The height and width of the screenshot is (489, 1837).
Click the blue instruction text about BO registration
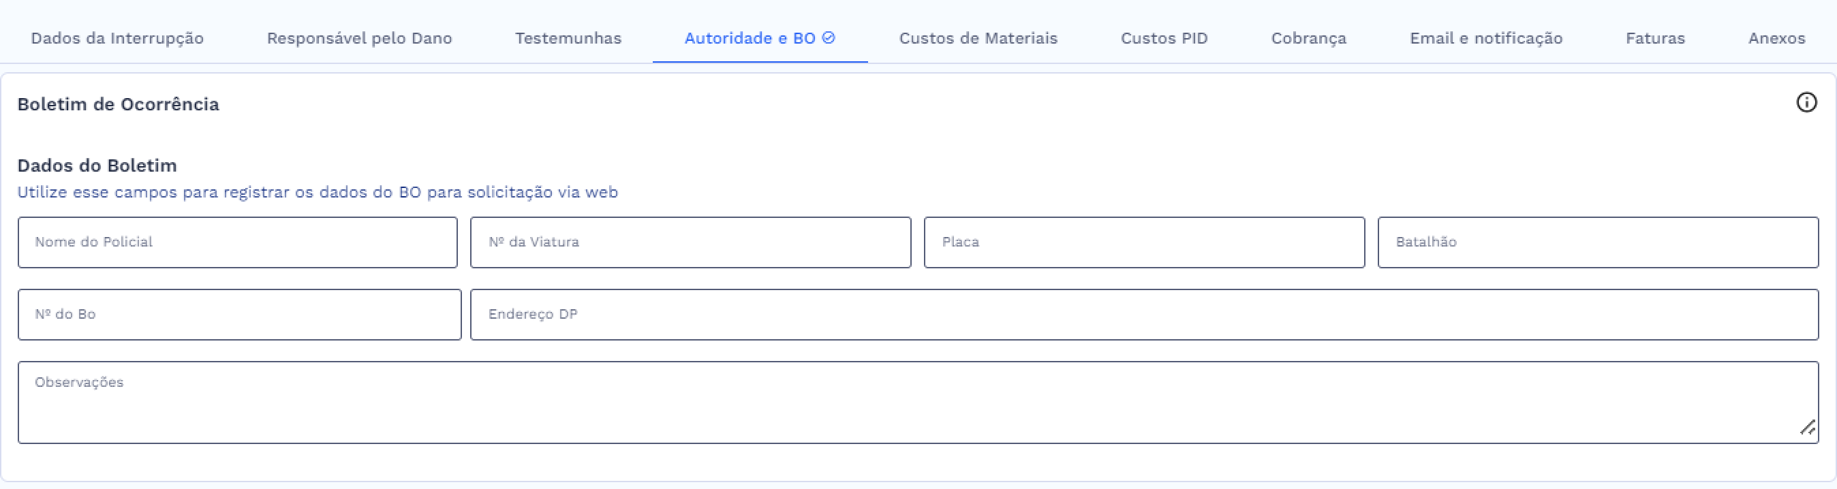[x=317, y=192]
